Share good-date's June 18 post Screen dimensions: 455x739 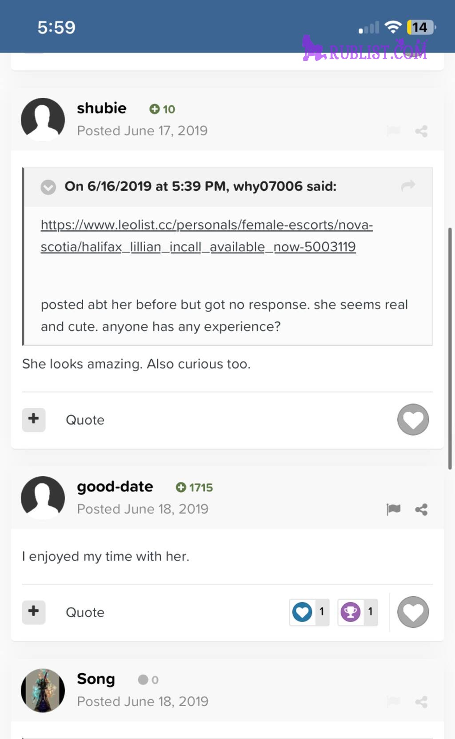[x=421, y=509]
